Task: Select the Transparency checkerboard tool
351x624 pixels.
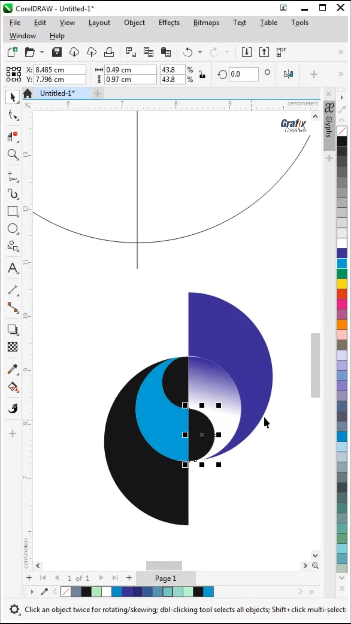Action: coord(13,347)
